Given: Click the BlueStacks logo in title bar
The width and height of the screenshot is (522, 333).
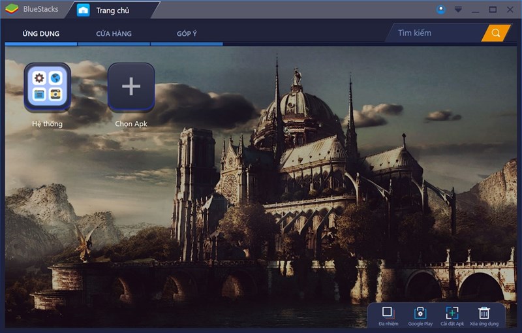Looking at the screenshot, I should (x=12, y=10).
